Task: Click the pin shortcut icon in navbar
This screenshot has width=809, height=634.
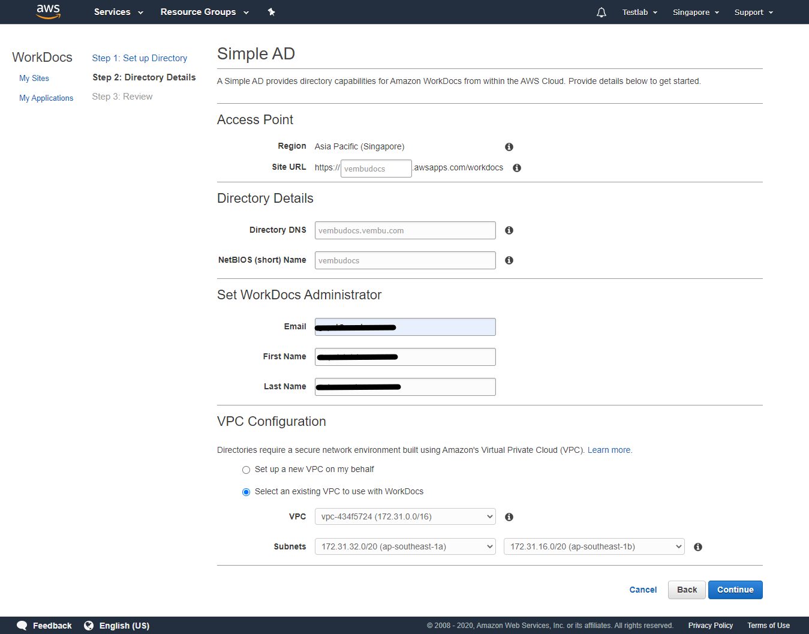Action: pos(271,12)
